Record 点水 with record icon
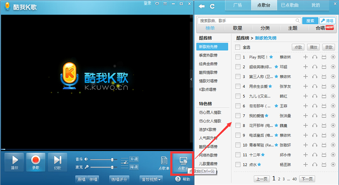This screenshot has width=339, height=185. pos(333,164)
